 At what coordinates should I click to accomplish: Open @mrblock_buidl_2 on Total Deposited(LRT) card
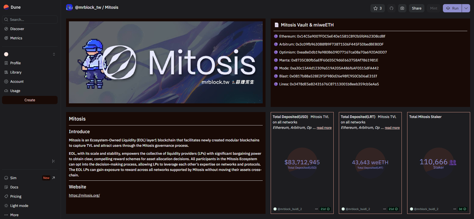click(x=358, y=209)
